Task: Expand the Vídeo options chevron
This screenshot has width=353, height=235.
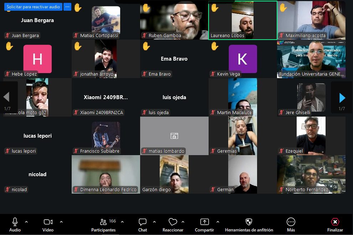Action: (x=61, y=222)
